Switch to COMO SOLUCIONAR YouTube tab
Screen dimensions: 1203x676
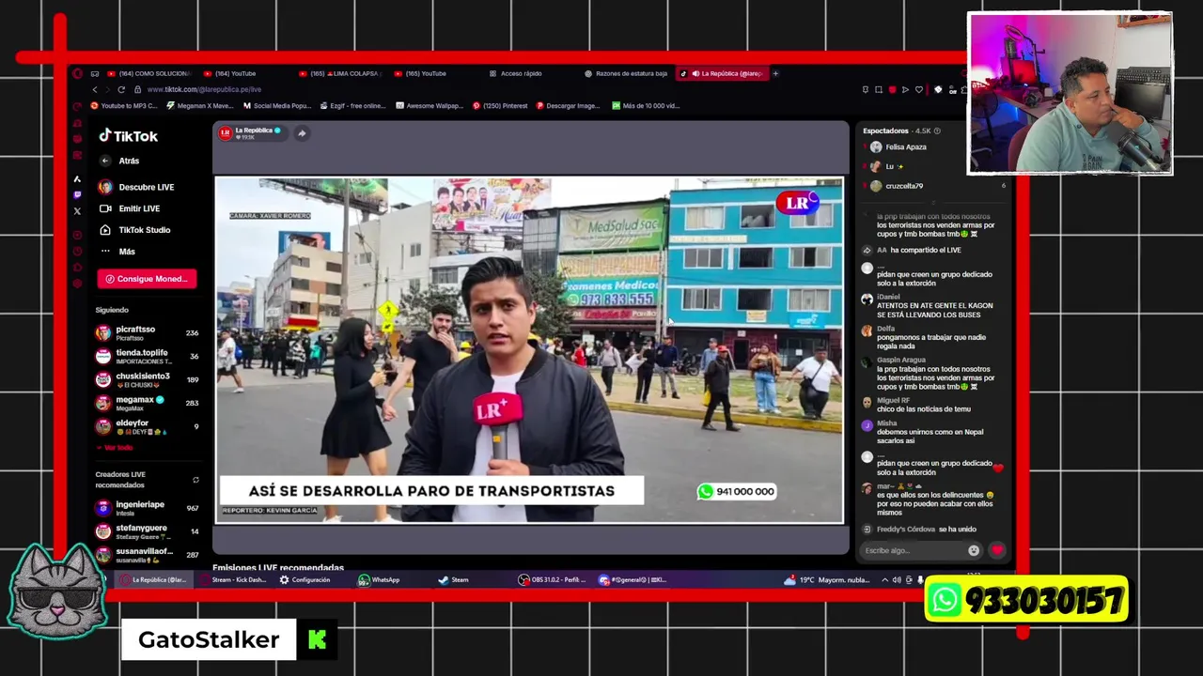149,73
